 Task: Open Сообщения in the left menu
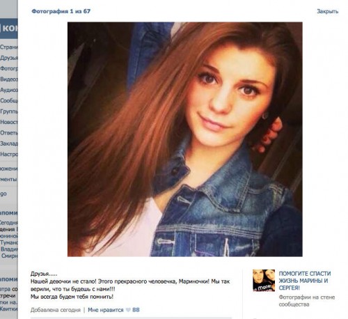coord(9,100)
